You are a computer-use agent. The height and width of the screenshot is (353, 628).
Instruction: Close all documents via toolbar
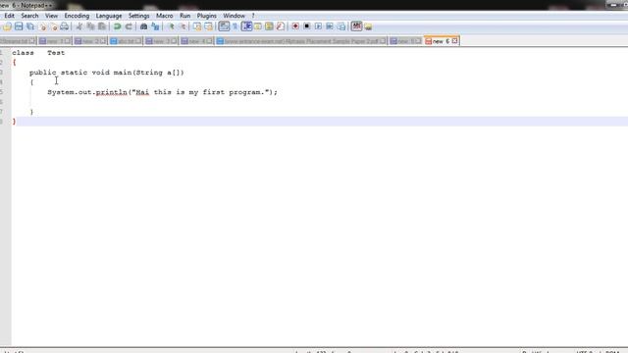tap(53, 26)
